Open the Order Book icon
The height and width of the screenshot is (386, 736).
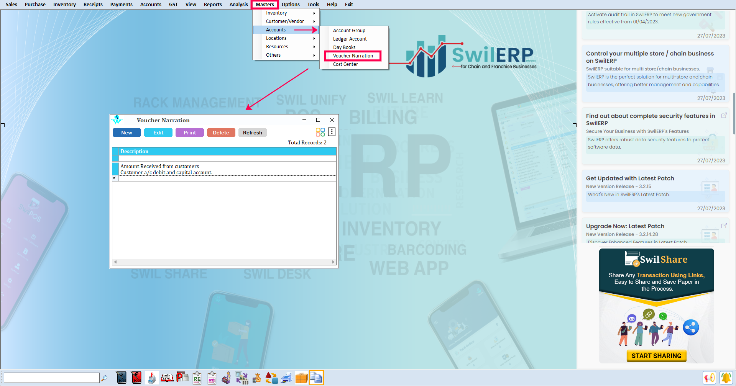[x=167, y=378]
